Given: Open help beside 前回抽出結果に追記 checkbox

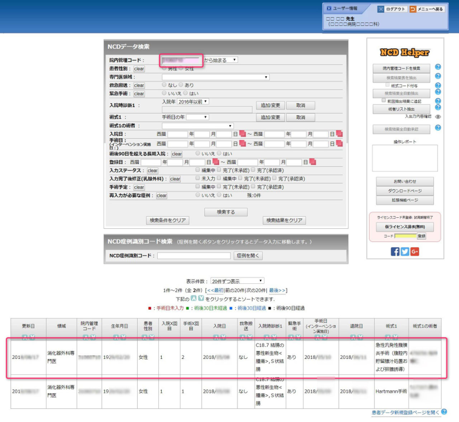Looking at the screenshot, I should pyautogui.click(x=438, y=101).
